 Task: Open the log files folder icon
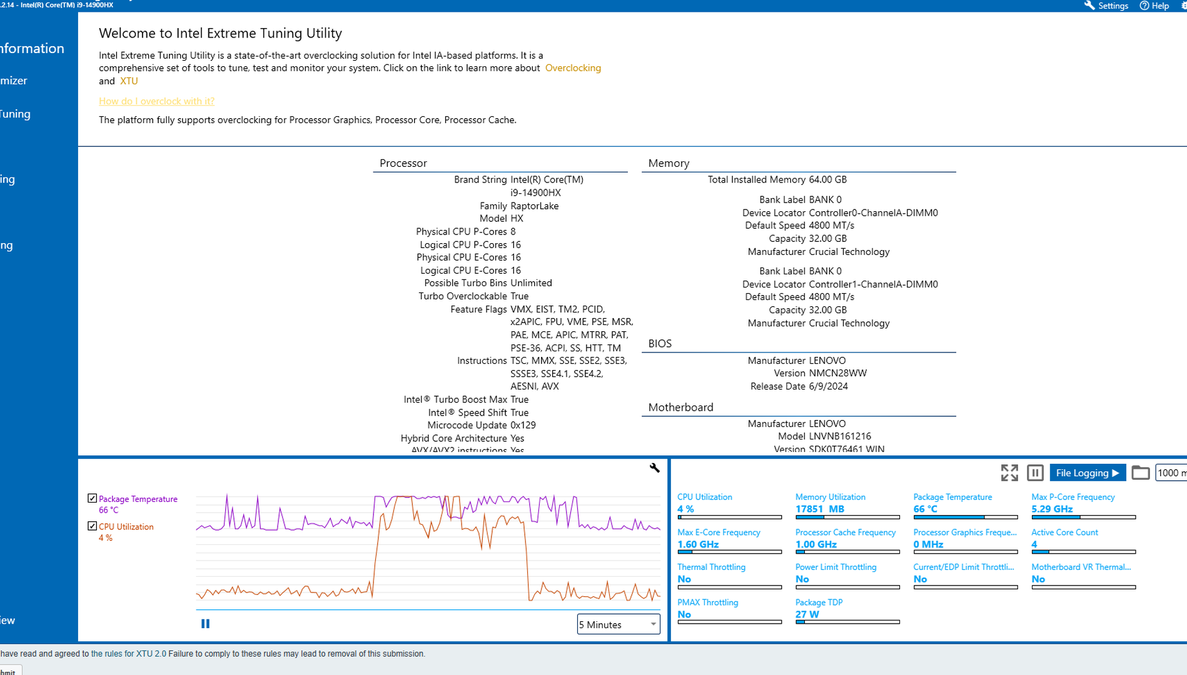click(x=1140, y=472)
